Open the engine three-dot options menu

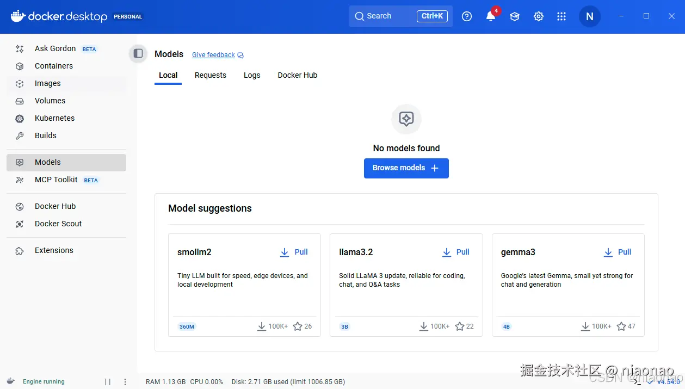(125, 382)
